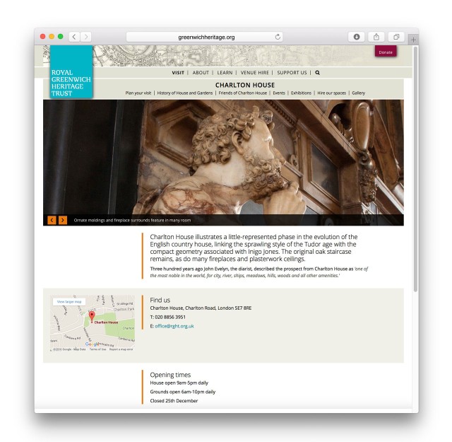The width and height of the screenshot is (452, 442).
Task: Click the Safari forward arrow button
Action: [x=85, y=37]
